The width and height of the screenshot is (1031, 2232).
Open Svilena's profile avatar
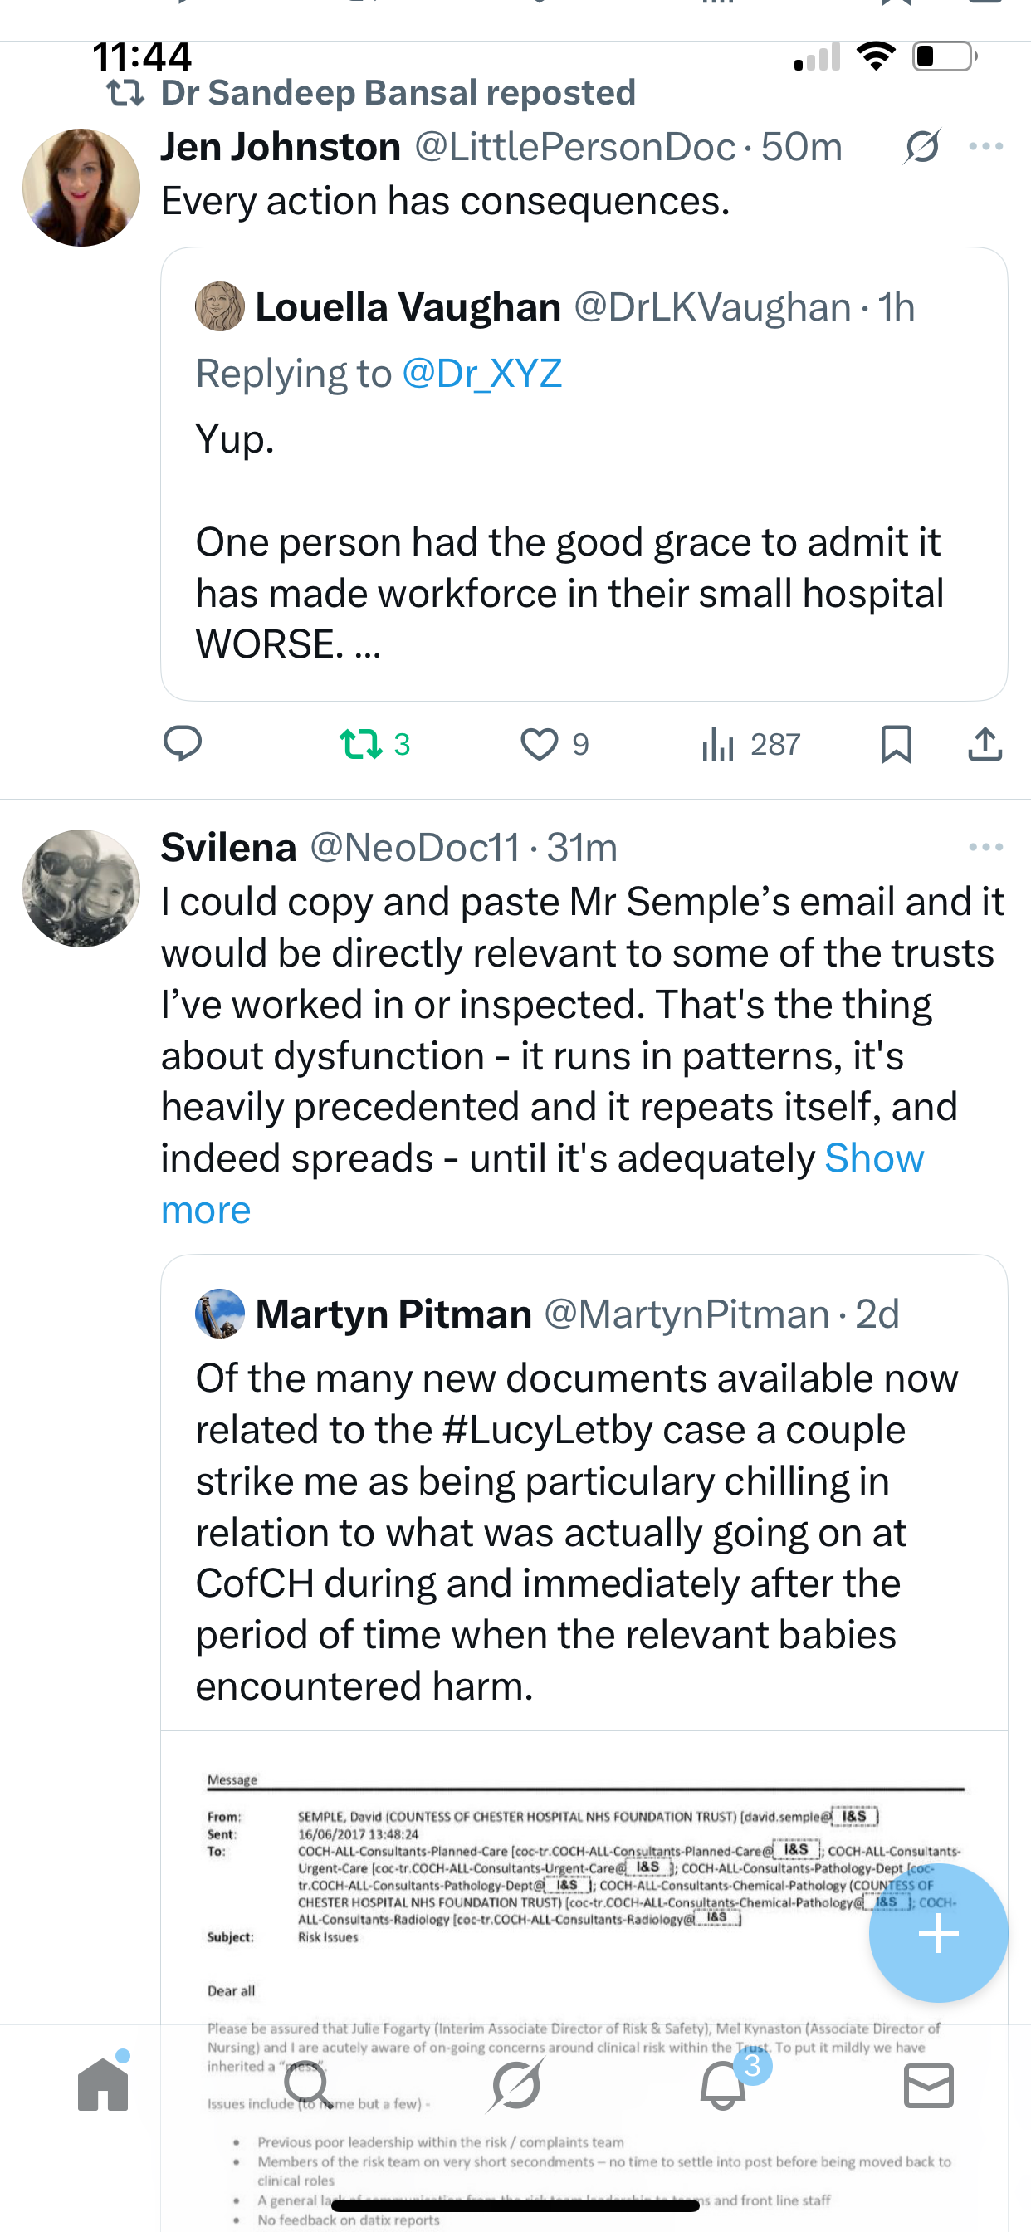[x=81, y=888]
